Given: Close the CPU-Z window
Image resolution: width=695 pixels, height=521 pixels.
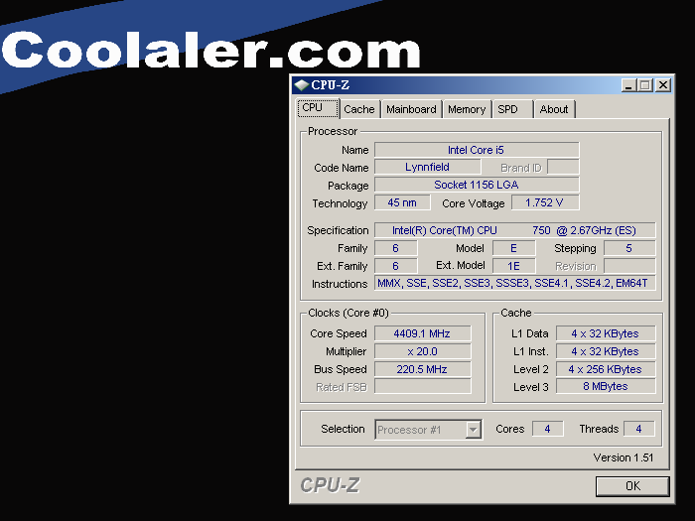Looking at the screenshot, I should click(662, 85).
